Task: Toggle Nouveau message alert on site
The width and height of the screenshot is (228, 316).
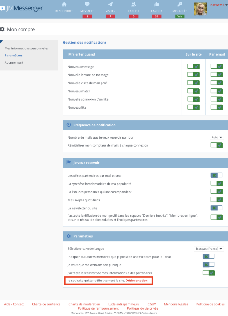Action: pos(193,66)
